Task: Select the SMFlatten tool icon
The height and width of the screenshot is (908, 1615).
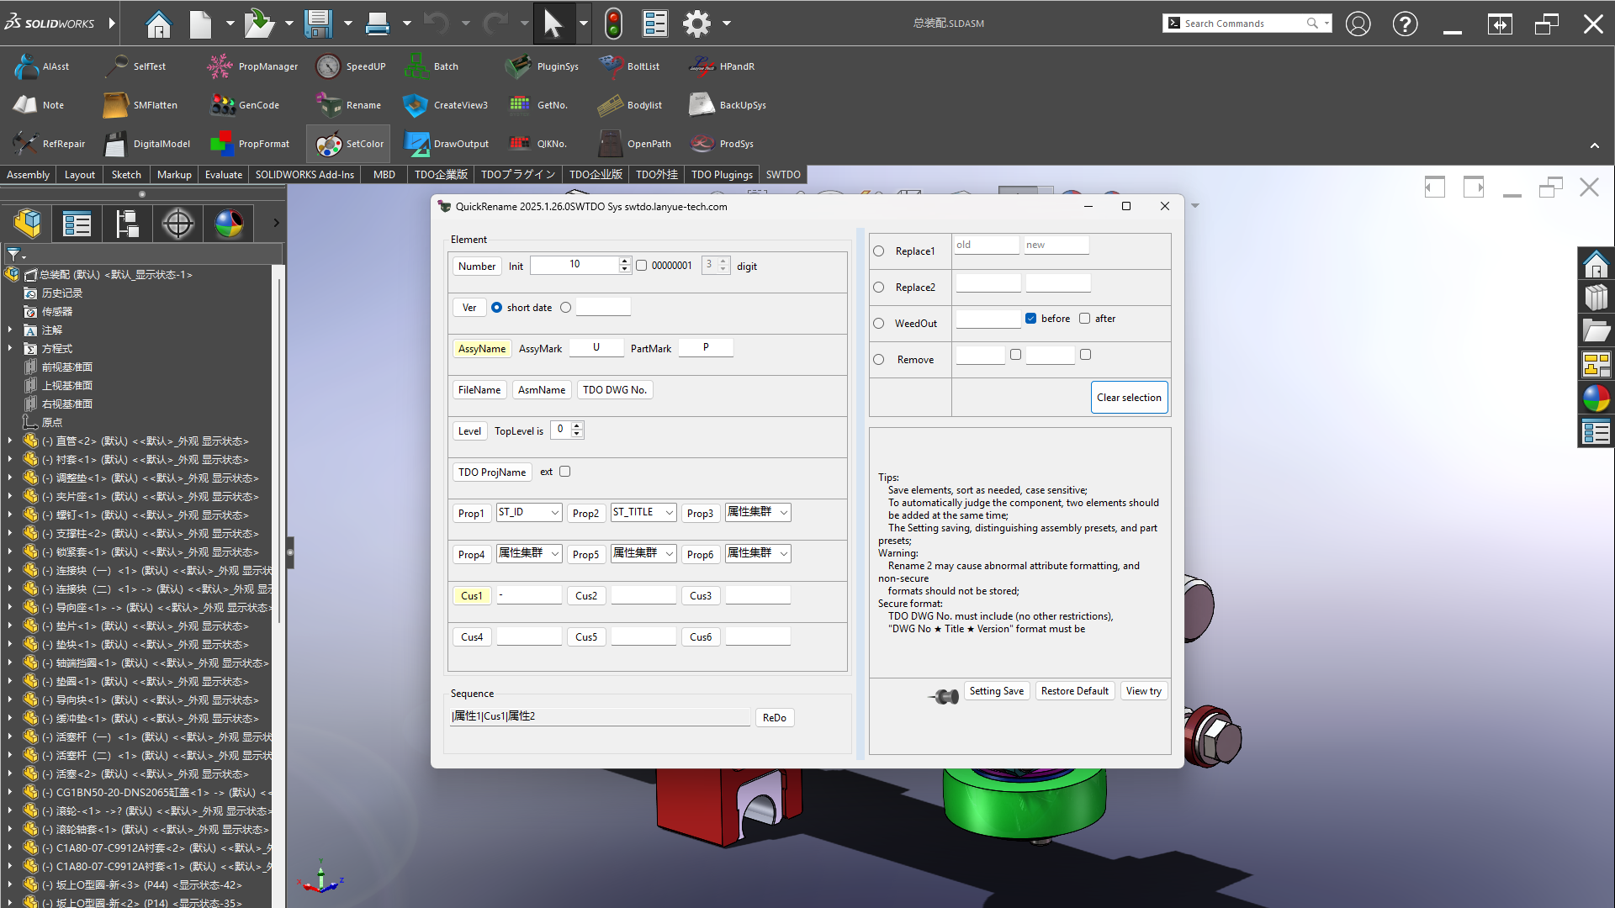Action: click(x=115, y=105)
